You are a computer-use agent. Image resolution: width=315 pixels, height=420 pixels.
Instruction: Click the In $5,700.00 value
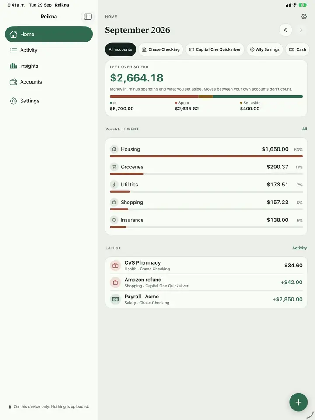pos(122,109)
